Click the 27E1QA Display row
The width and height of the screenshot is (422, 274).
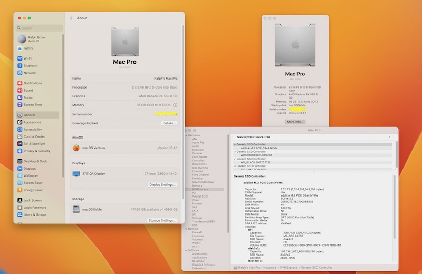pyautogui.click(x=125, y=174)
